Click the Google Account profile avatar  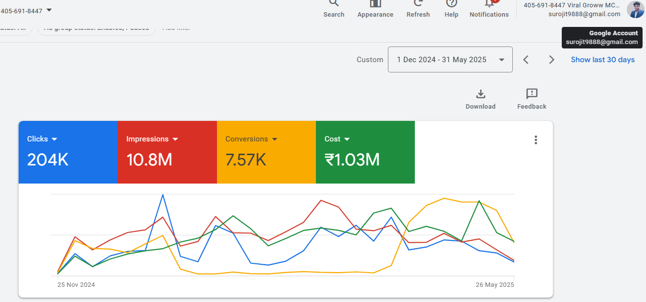[x=635, y=9]
